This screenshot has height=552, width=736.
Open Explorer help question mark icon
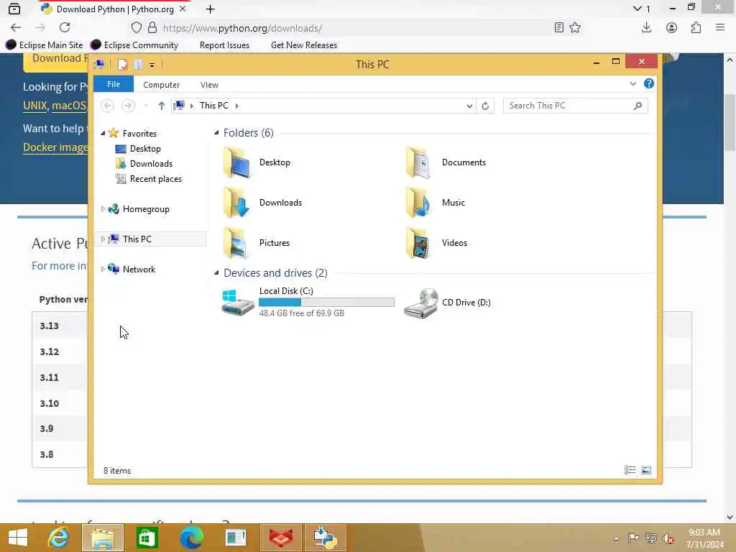point(649,83)
